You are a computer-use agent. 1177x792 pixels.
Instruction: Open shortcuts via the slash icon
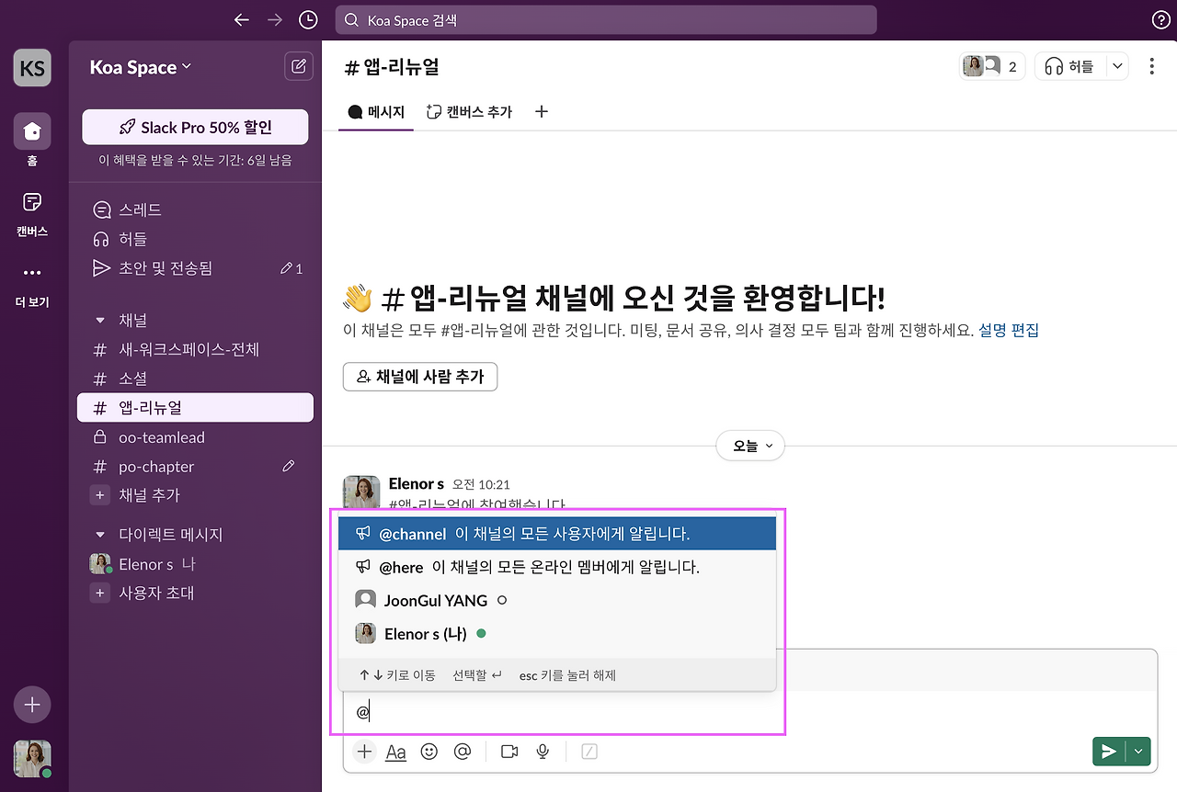click(588, 751)
